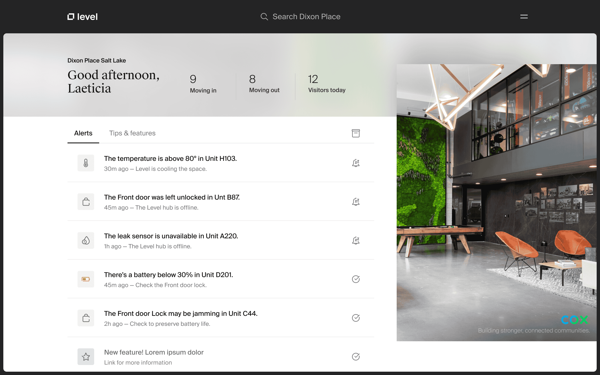Open the archive icon beside tabs
Image resolution: width=600 pixels, height=375 pixels.
[356, 133]
